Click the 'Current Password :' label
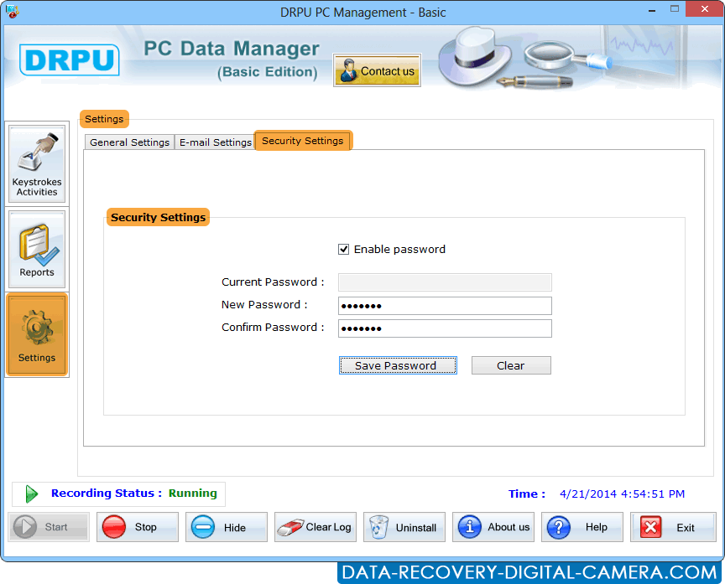725x584 pixels. tap(273, 282)
